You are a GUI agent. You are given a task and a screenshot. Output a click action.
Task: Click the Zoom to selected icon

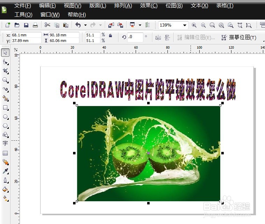click(212, 25)
